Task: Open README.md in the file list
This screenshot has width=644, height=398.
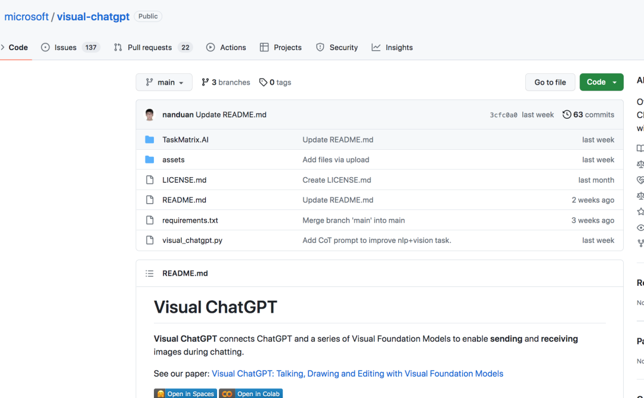Action: (184, 200)
